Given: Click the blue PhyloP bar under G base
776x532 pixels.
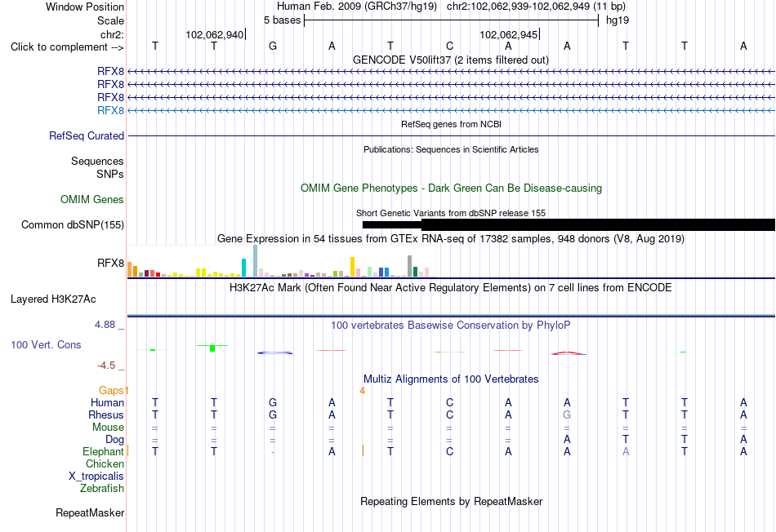Looking at the screenshot, I should (x=274, y=352).
